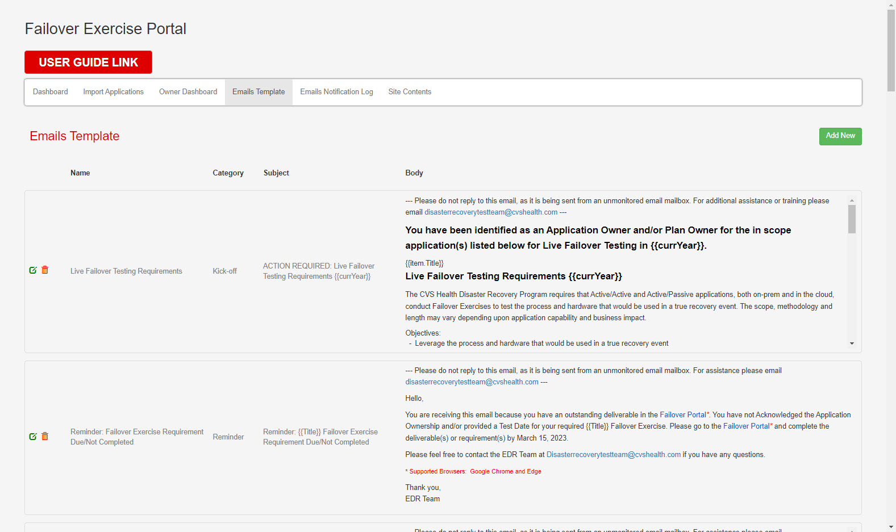This screenshot has width=896, height=532.
Task: Click the Add New button
Action: point(840,136)
